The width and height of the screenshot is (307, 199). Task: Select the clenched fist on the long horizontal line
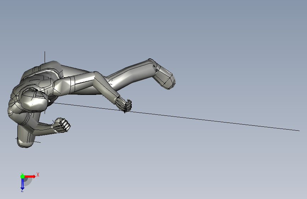tap(124, 105)
